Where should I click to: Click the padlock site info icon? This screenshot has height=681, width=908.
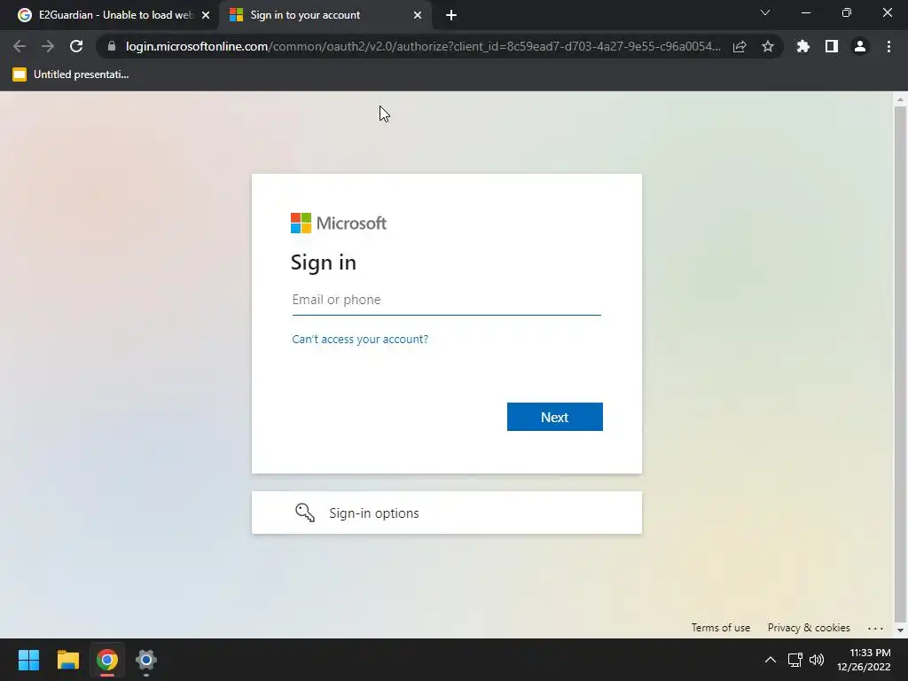point(112,46)
